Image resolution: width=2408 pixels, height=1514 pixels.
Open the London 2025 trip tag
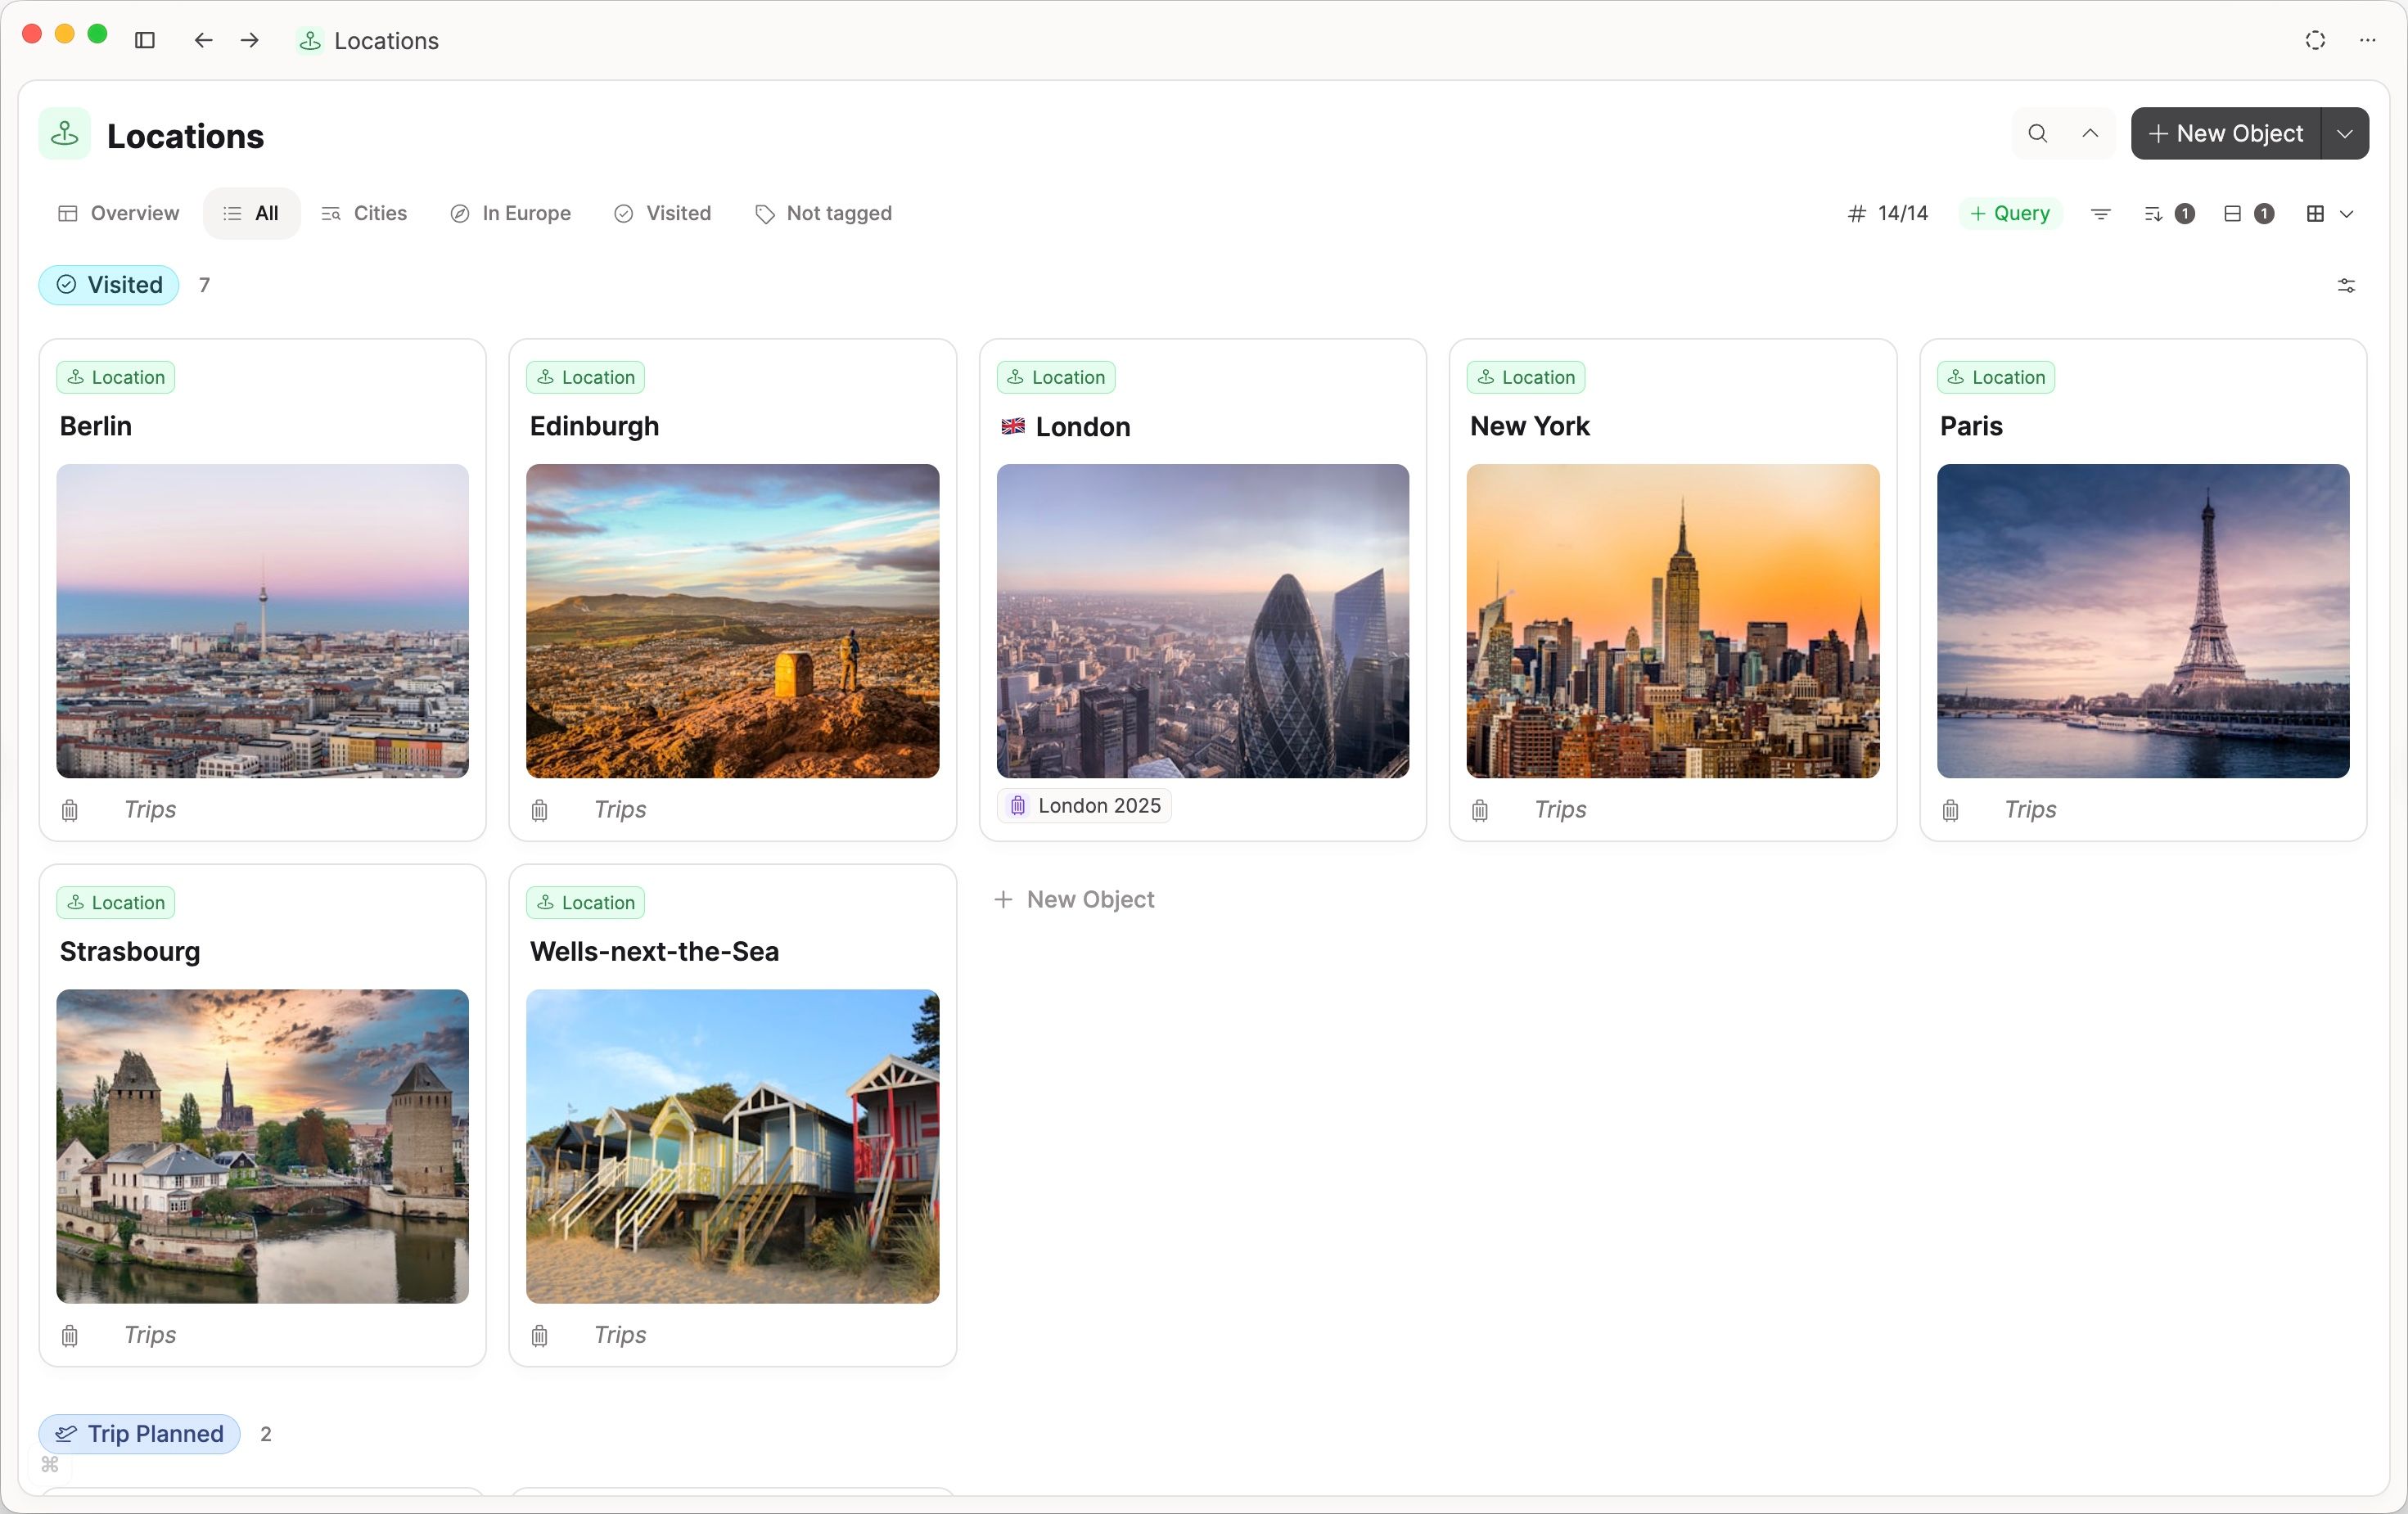(1084, 805)
